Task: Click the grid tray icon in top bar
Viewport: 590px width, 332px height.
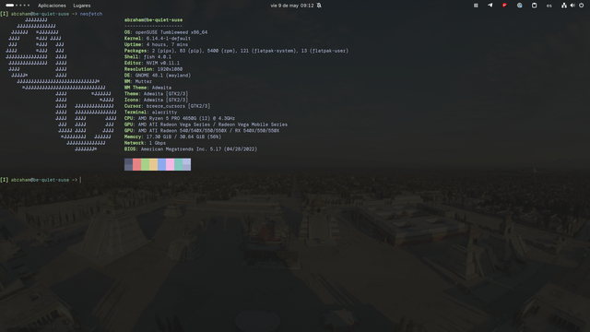Action: (476, 6)
